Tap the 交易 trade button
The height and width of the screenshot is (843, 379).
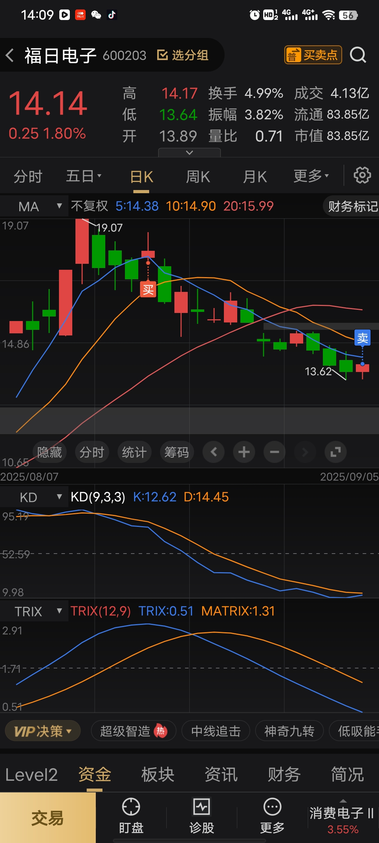click(x=48, y=818)
